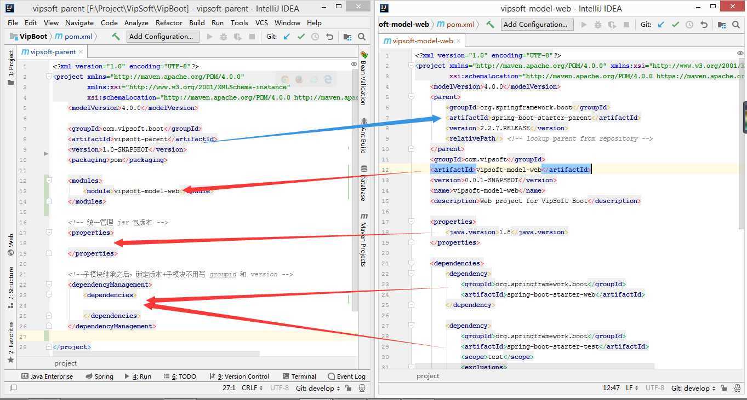
Task: Open the VCS menu
Action: [x=261, y=23]
